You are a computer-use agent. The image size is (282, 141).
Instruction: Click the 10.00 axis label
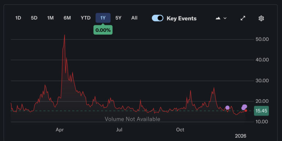[262, 122]
